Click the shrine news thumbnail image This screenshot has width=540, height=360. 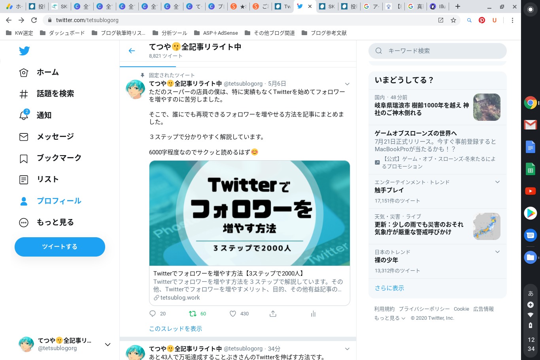(x=487, y=107)
